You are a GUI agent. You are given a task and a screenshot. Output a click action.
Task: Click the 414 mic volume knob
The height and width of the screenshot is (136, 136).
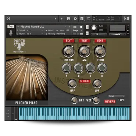pos(84,51)
